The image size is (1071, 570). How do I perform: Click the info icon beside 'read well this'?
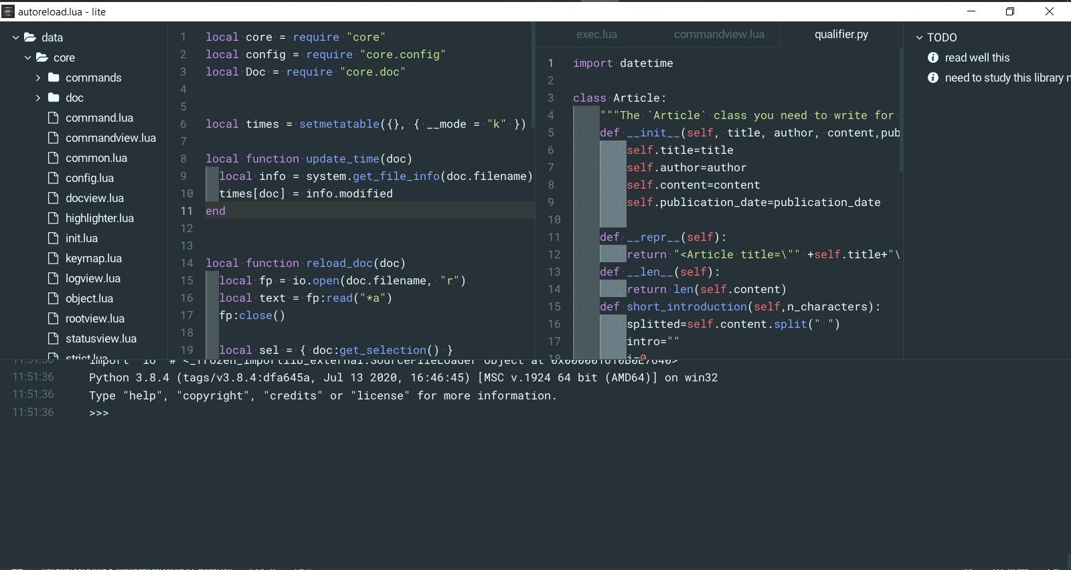pyautogui.click(x=933, y=58)
